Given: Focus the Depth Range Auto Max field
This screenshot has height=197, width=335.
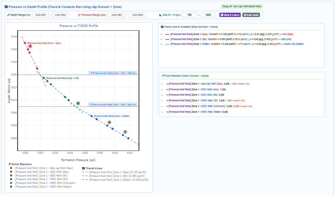Looking at the screenshot, I should [x=60, y=15].
